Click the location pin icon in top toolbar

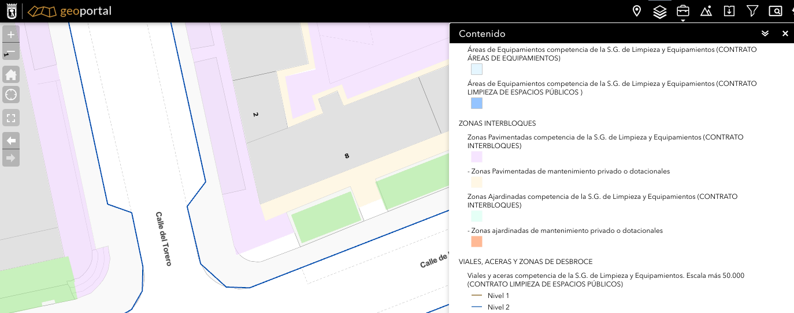(637, 11)
